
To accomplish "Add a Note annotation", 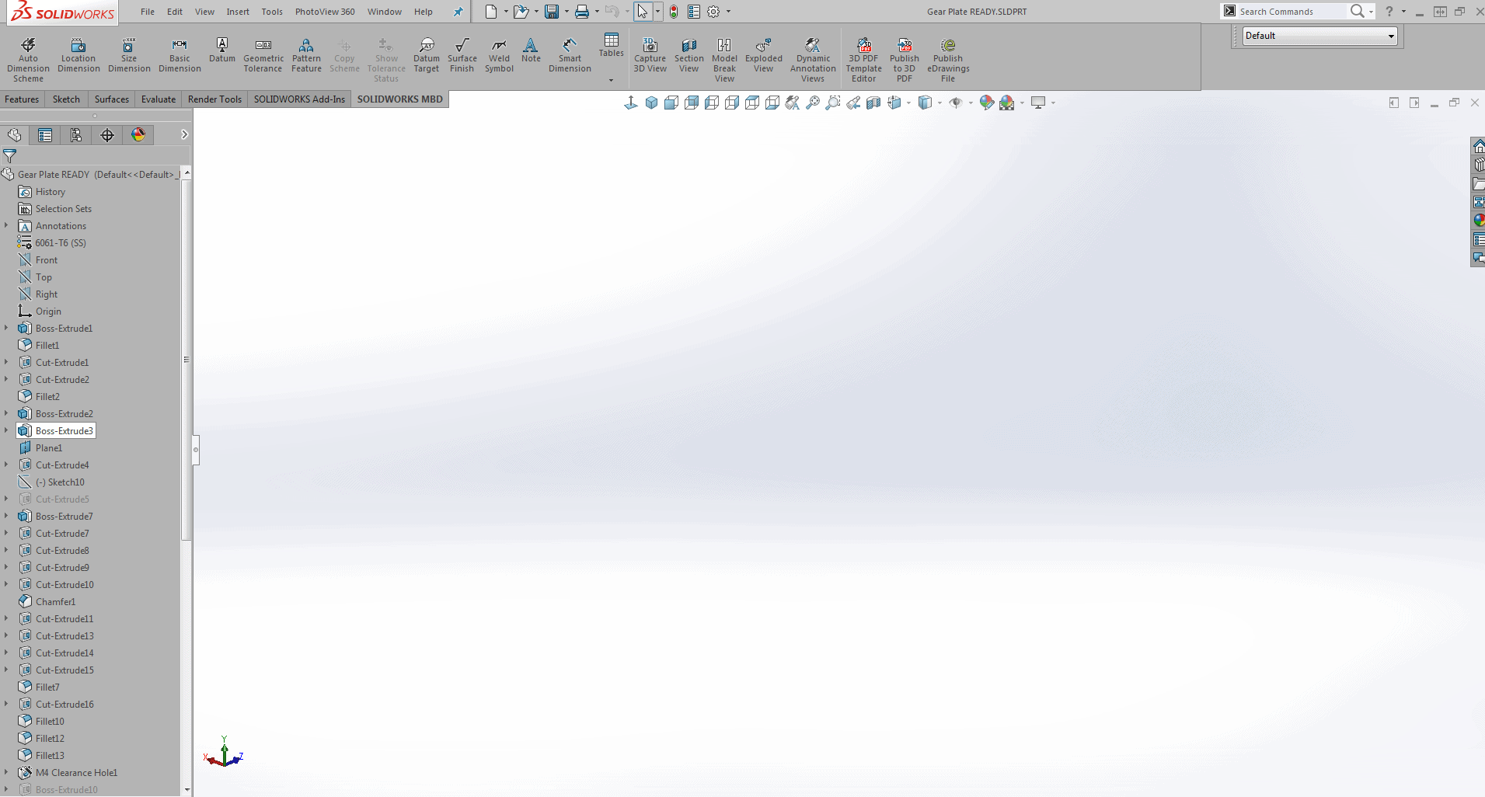I will (x=531, y=50).
